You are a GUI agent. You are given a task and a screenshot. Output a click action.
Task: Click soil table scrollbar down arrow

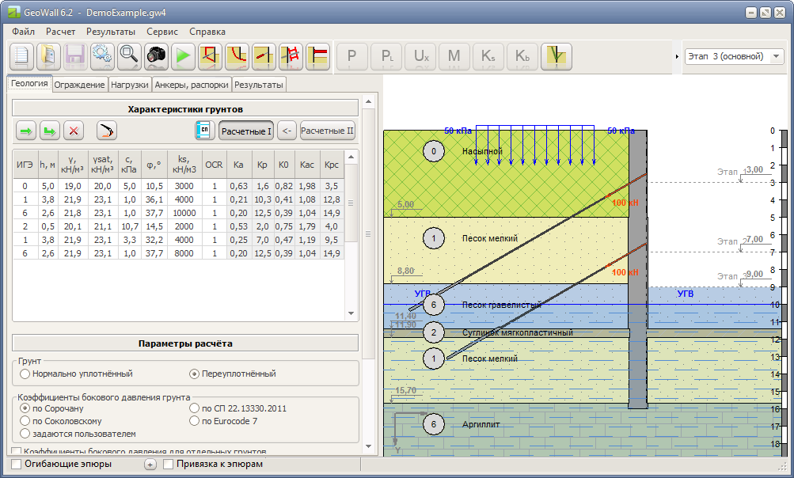tap(351, 313)
